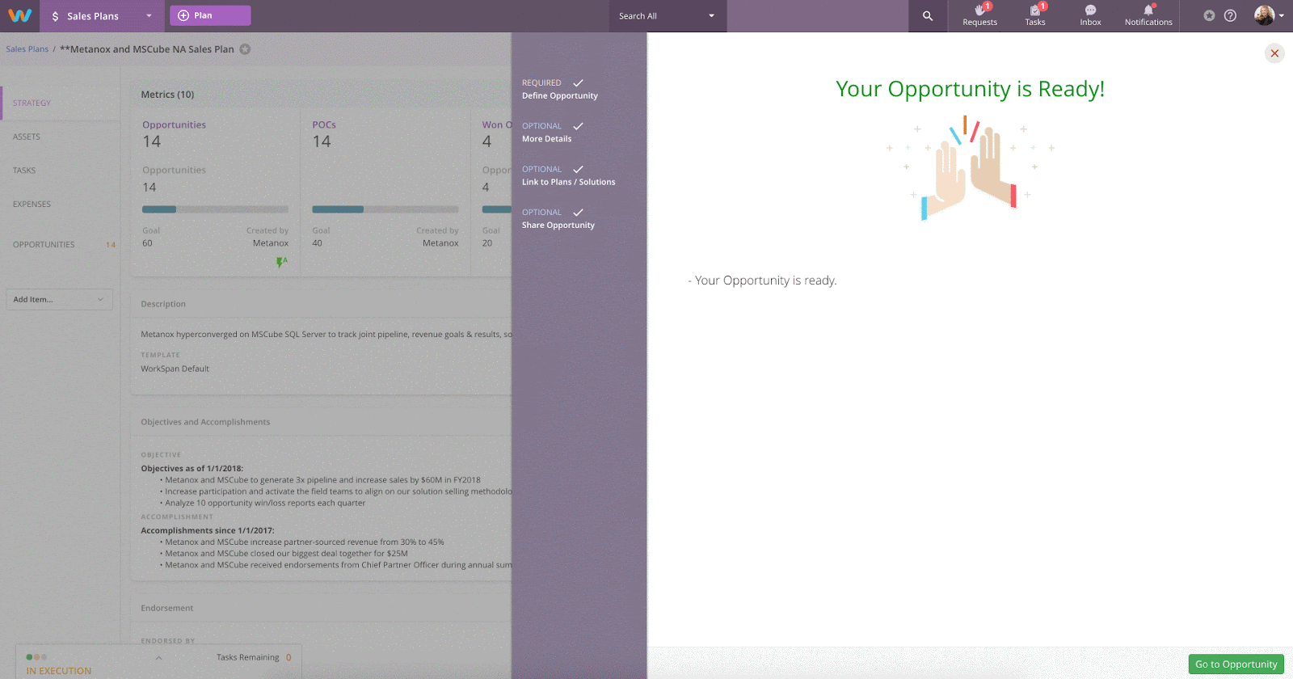The width and height of the screenshot is (1293, 679).
Task: Click the POCs metric progress bar
Action: 385,209
